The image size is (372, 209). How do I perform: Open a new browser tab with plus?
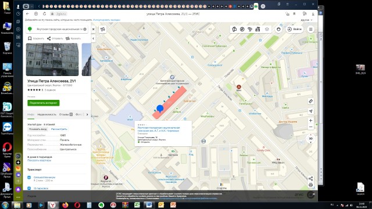pos(263,6)
